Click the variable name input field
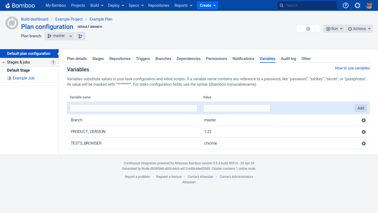 [133, 108]
